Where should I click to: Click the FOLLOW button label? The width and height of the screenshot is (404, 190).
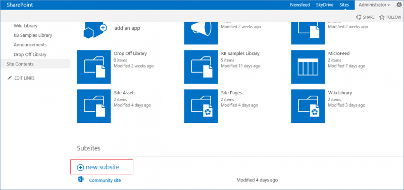394,17
